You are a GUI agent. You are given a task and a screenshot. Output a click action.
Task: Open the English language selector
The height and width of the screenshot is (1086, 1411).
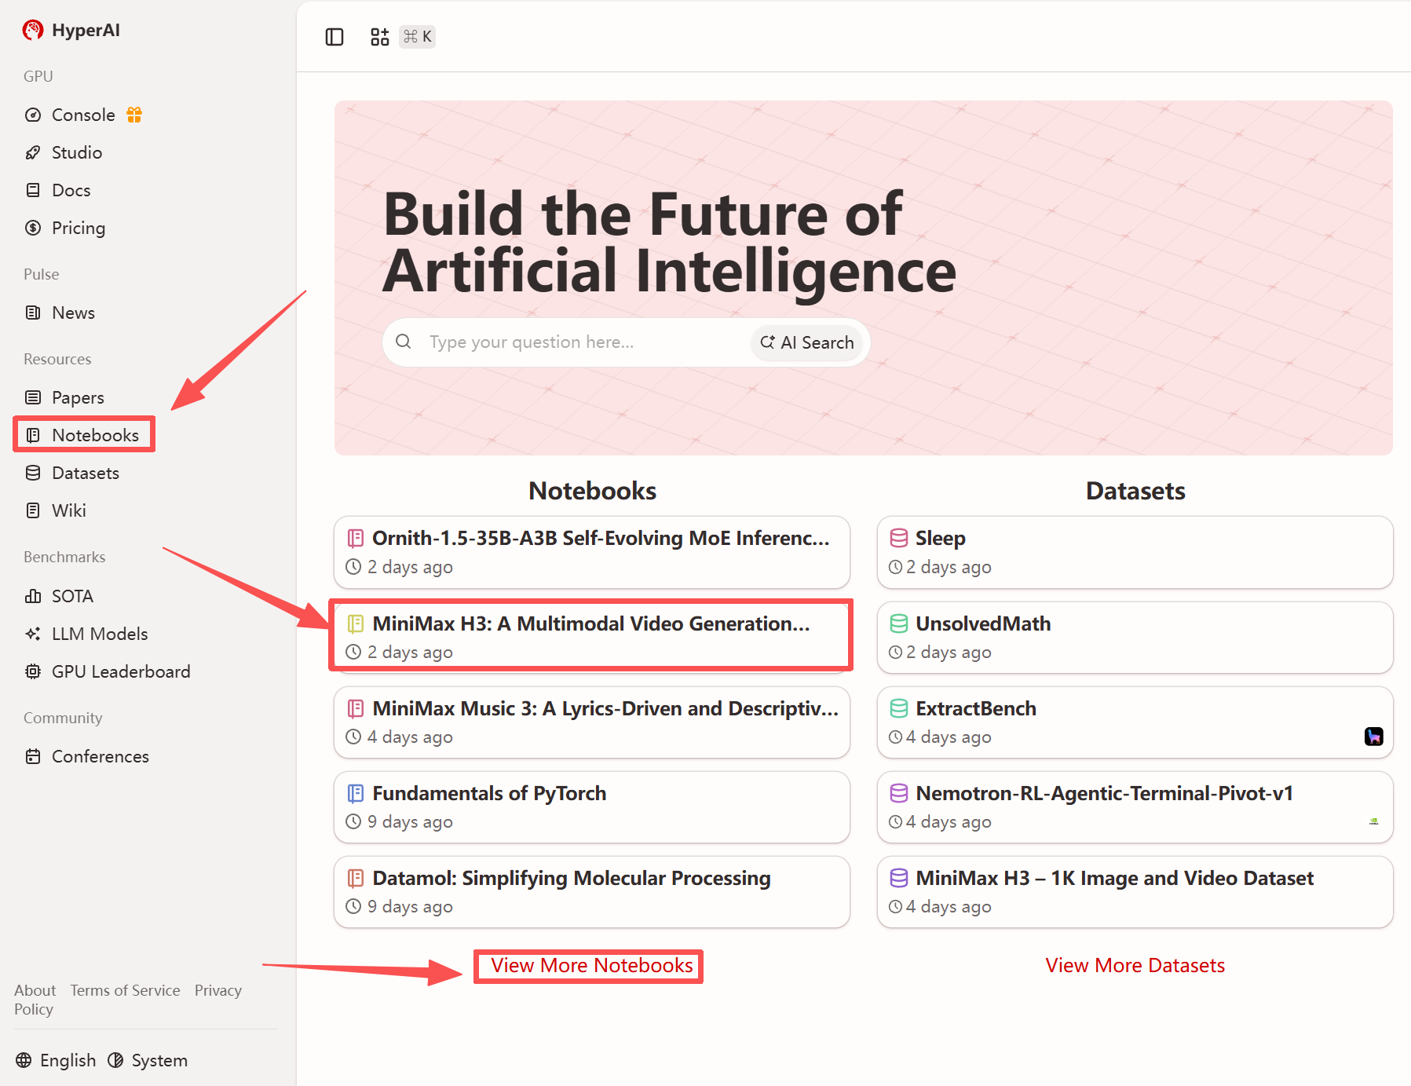pos(56,1061)
